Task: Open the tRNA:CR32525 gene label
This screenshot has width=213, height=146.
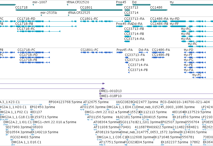Action: click(79, 13)
